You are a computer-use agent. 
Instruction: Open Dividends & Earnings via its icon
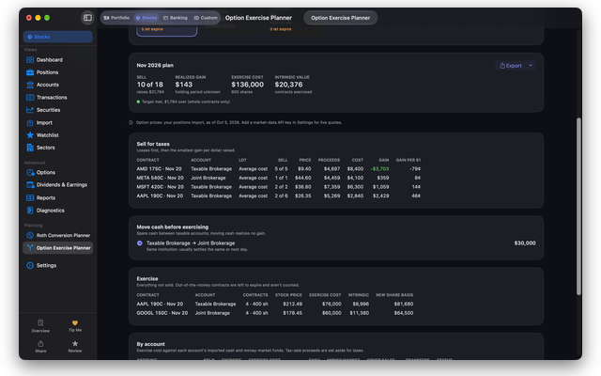[30, 185]
